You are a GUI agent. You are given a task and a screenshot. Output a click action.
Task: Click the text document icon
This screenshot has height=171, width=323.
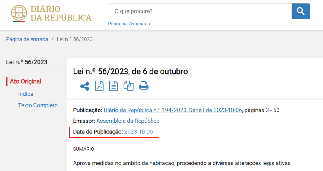[x=114, y=86]
